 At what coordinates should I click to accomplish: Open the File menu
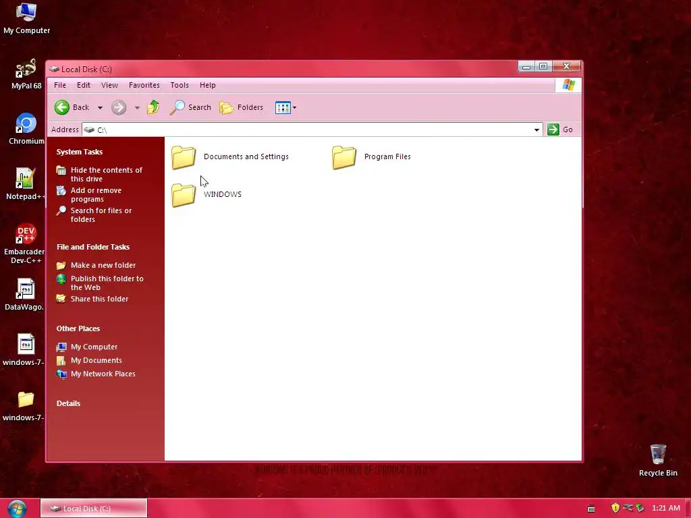point(60,85)
